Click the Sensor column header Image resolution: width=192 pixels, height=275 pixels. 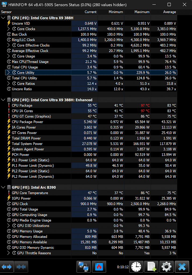tap(35, 12)
